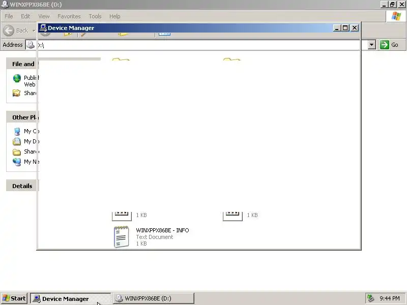Expand the Details panel header
Screen dimensions: 407x305
coord(22,186)
